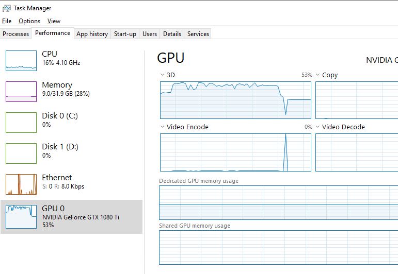398x274 pixels.
Task: Click the 3D utilization graph
Action: click(235, 100)
